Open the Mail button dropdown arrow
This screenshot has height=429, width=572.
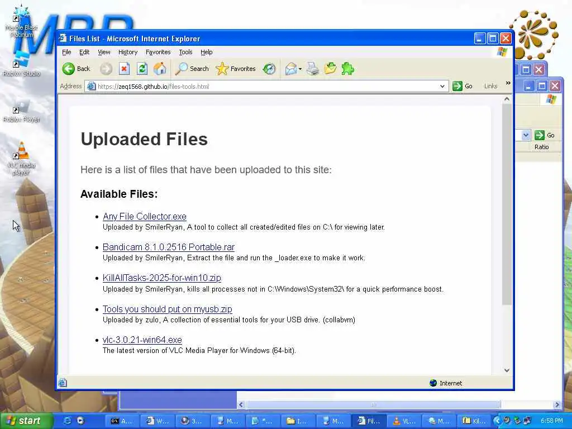coord(300,69)
